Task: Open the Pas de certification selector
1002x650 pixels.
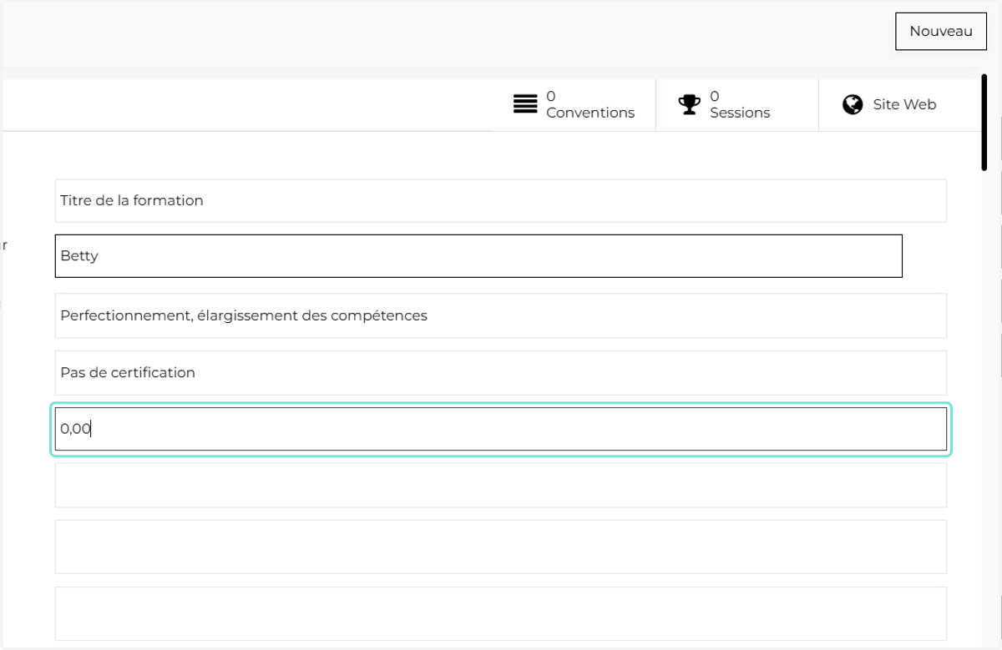Action: coord(501,372)
